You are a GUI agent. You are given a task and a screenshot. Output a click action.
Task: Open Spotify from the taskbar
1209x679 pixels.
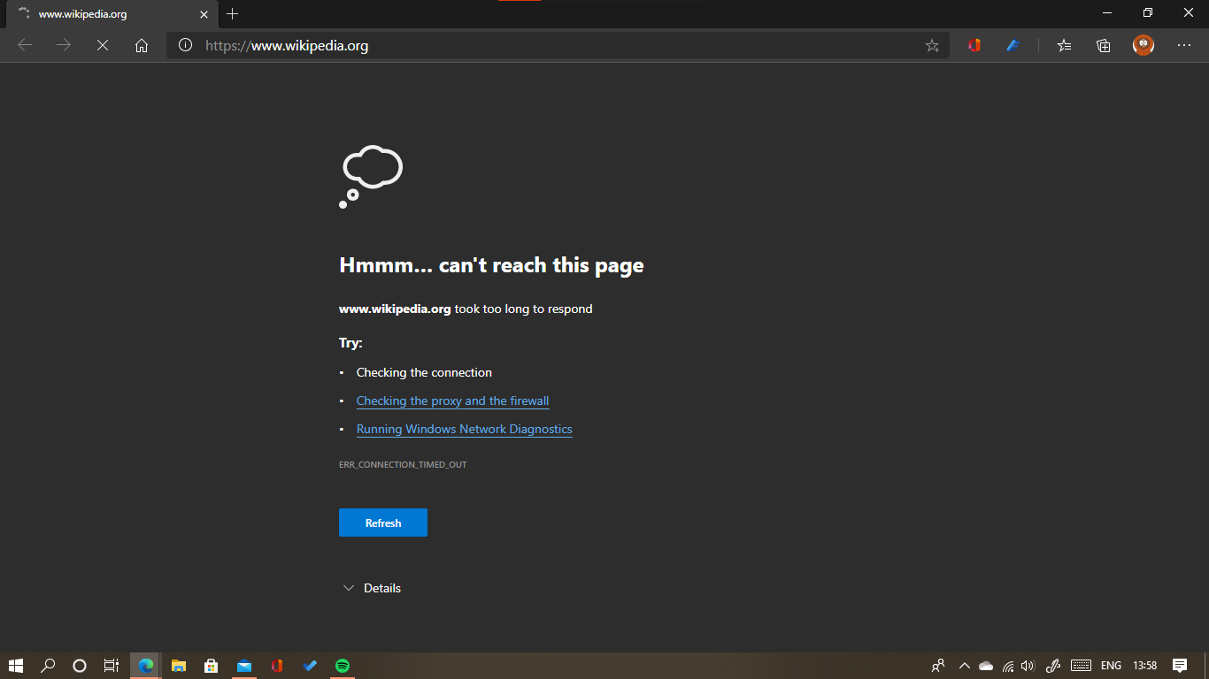coord(343,666)
